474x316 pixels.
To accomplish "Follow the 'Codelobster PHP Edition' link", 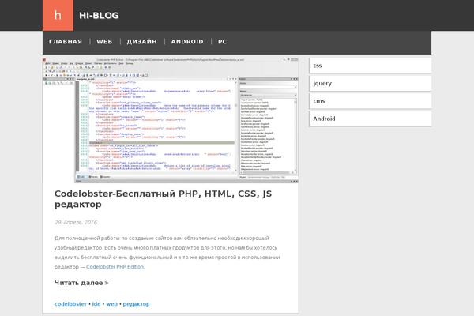I will point(115,267).
